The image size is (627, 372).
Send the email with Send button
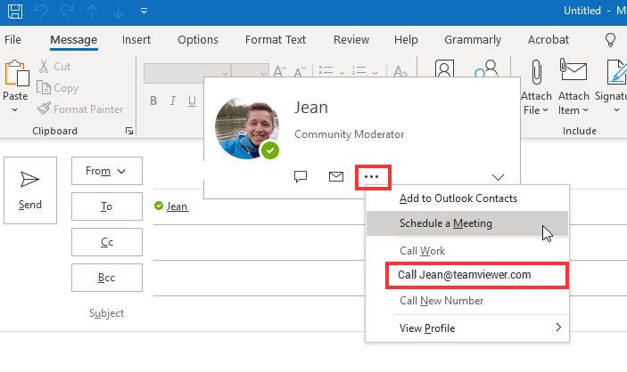(30, 190)
